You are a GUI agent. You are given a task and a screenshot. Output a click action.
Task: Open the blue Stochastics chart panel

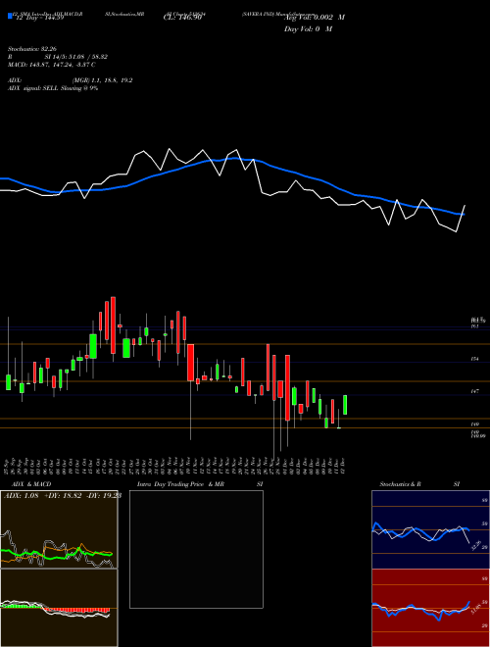(430, 529)
